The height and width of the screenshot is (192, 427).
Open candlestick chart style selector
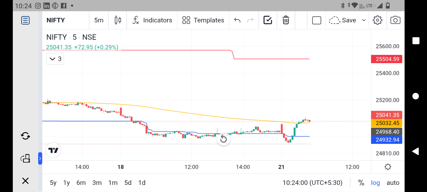[x=118, y=20]
